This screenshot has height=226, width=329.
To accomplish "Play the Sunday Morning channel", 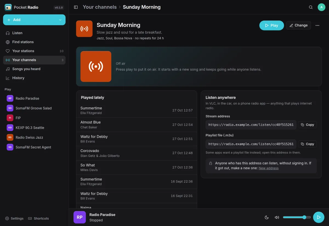I will point(271,25).
